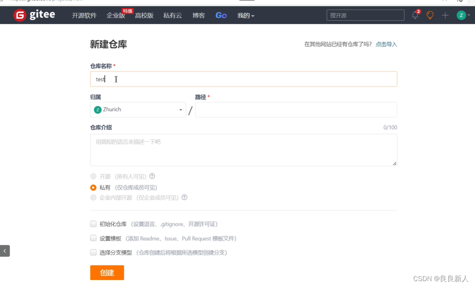Click the Gitee logo
The height and width of the screenshot is (286, 475).
35,15
